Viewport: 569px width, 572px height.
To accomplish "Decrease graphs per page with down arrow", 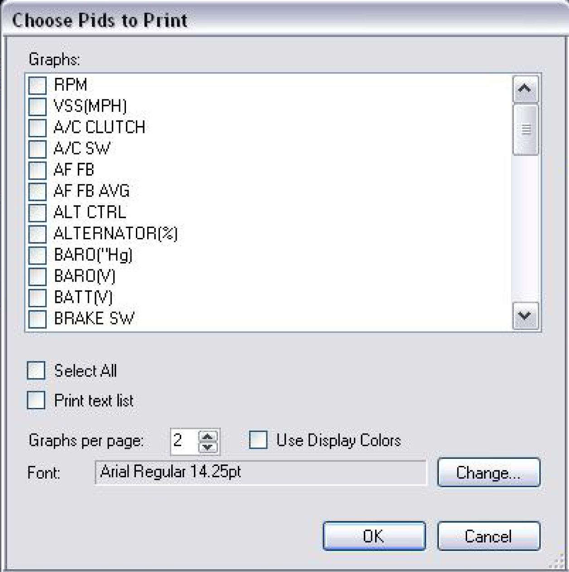I will [x=208, y=447].
